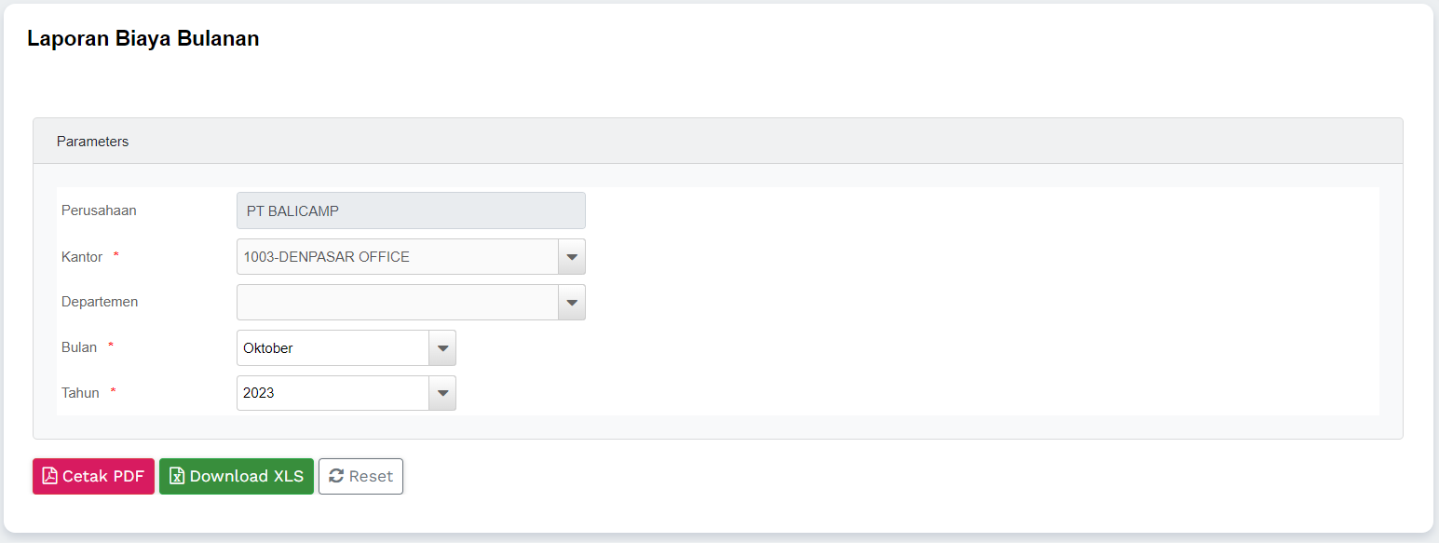Click the Kantor field showing 1003-DENPASAR OFFICE
Viewport: 1439px width, 543px height.
[398, 257]
